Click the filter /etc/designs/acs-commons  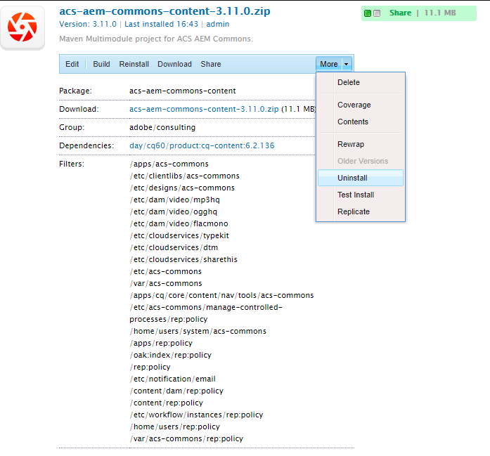tap(182, 188)
